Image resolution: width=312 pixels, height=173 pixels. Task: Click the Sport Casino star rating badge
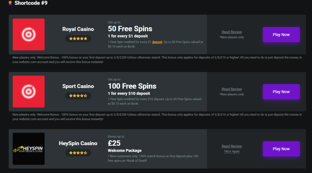(x=78, y=96)
